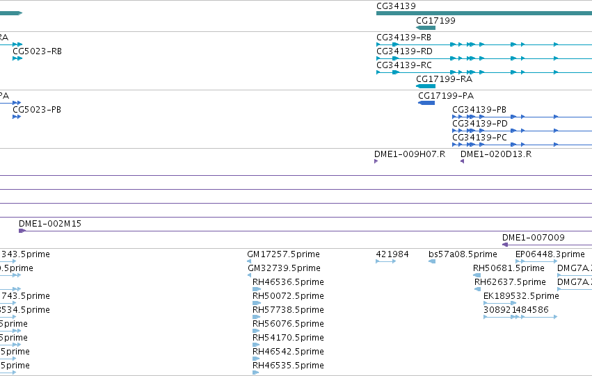Viewport: 592px width, 376px height.
Task: Select the CG34139 gene label
Action: click(396, 6)
